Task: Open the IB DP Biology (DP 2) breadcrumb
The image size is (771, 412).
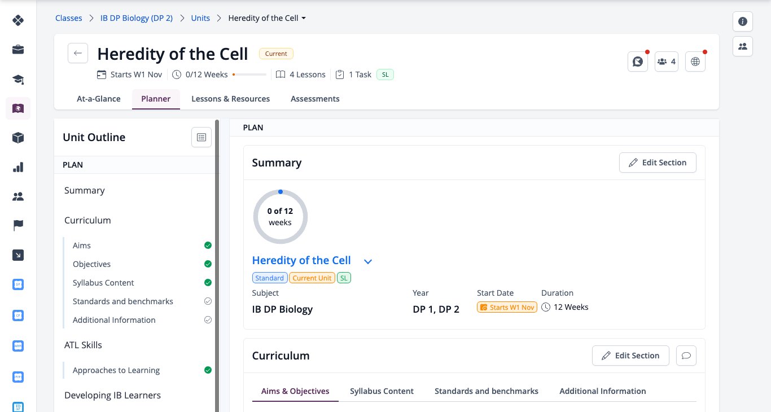Action: point(137,18)
